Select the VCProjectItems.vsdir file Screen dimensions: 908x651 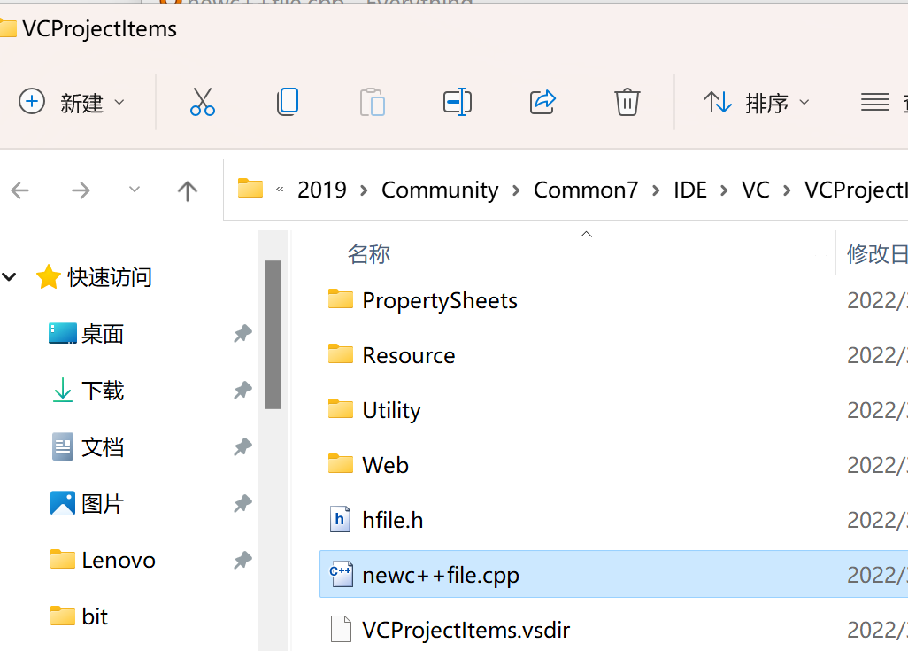466,630
